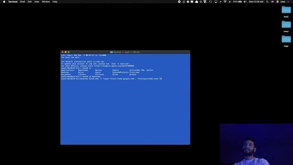Click the Public entry in ls output
The image size is (293, 165).
(x=116, y=70)
